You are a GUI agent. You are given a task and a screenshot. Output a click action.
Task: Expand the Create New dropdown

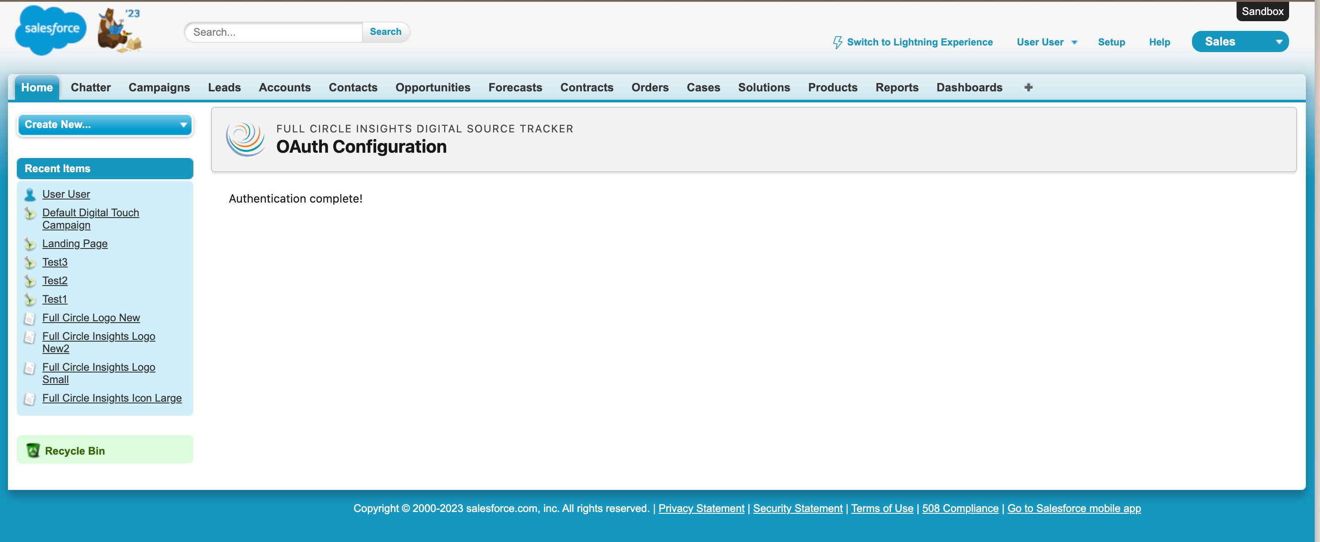(105, 124)
